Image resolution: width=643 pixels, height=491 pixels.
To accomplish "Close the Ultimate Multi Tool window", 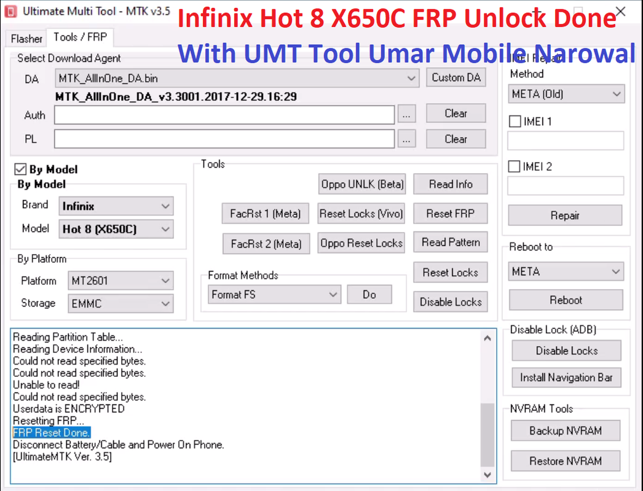I will pos(620,12).
